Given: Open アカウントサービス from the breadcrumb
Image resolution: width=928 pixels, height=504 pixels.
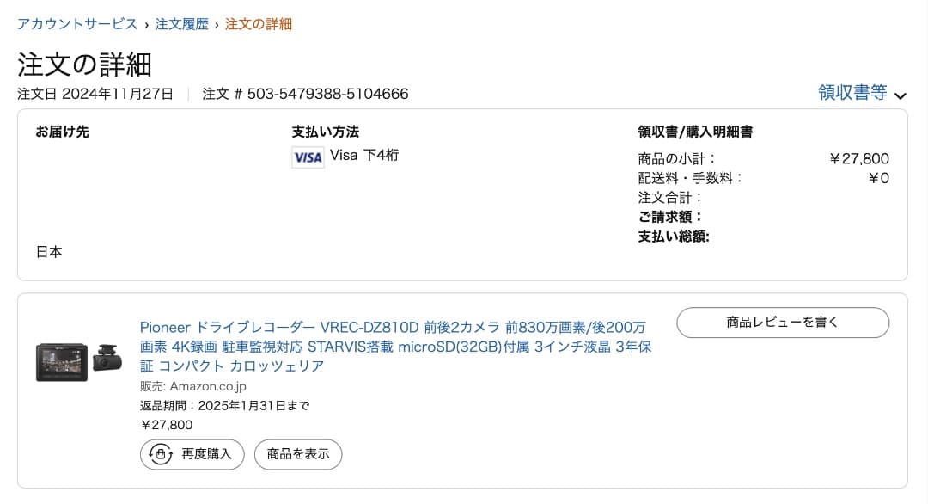Looking at the screenshot, I should [76, 26].
